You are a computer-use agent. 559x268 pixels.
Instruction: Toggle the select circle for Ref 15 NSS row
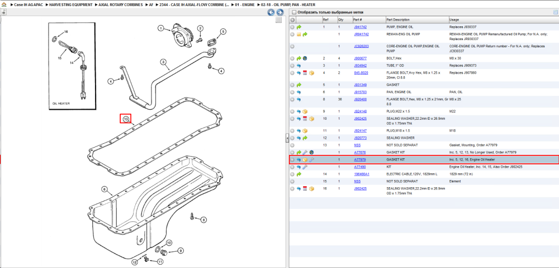coord(292,182)
